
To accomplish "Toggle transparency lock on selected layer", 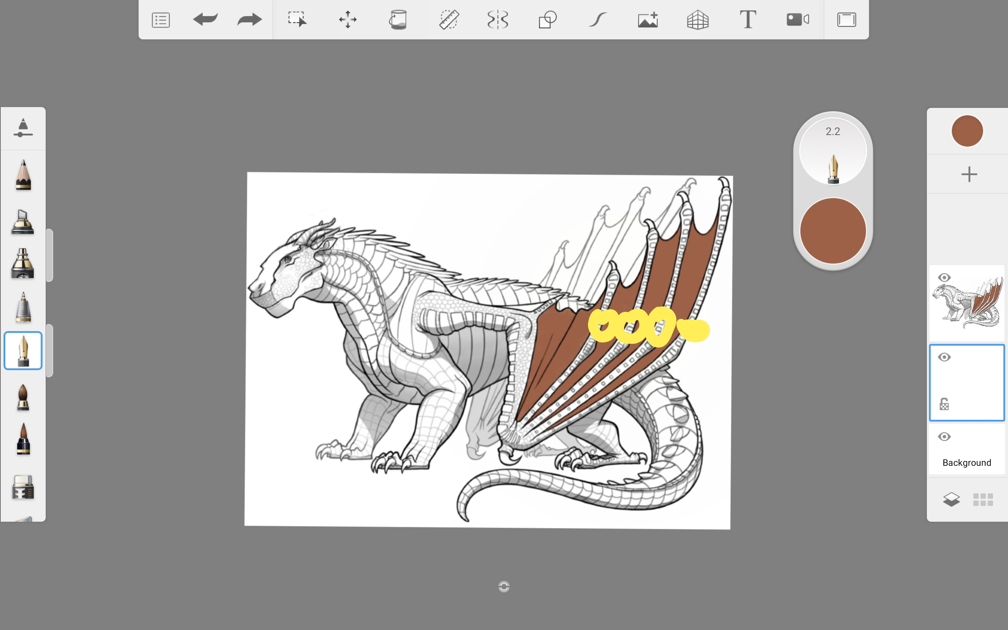I will click(944, 404).
